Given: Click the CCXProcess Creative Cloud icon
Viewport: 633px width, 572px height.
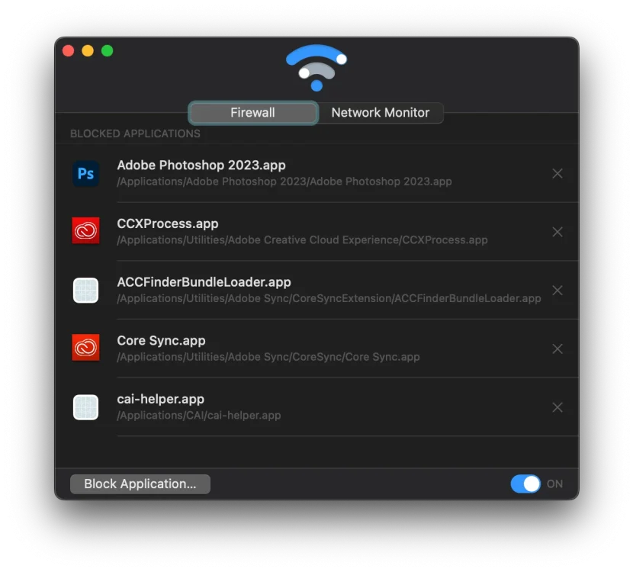Looking at the screenshot, I should pos(85,231).
